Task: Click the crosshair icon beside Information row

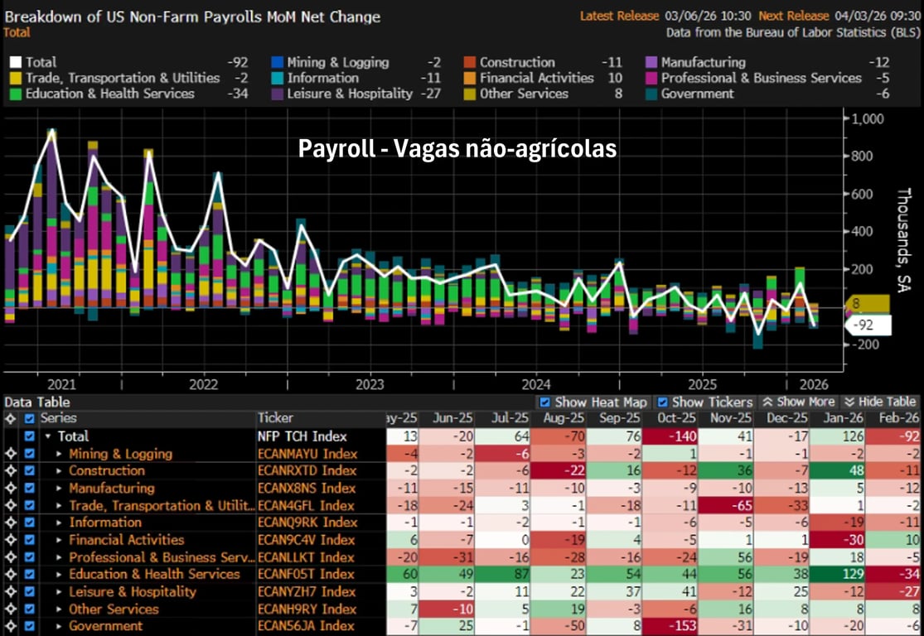Action: click(11, 523)
